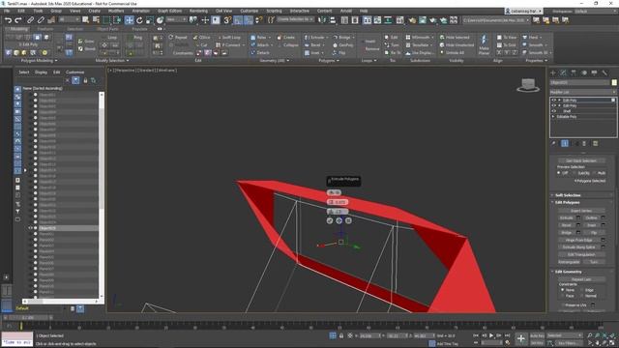This screenshot has width=619, height=348.
Task: Click Show End Result toggle icon
Action: click(x=565, y=144)
